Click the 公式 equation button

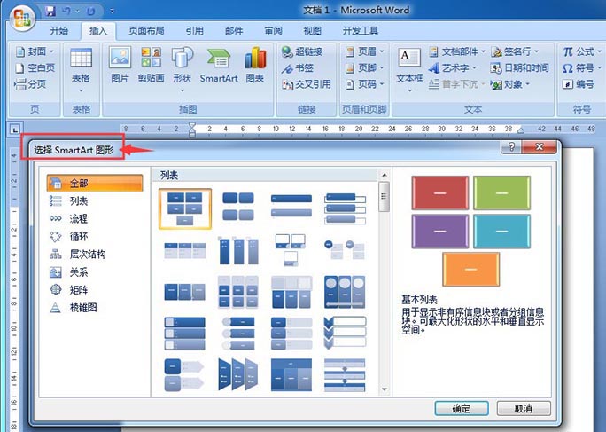click(581, 51)
